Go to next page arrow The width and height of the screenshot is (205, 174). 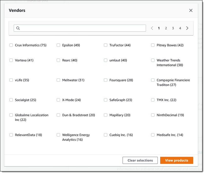point(187,28)
